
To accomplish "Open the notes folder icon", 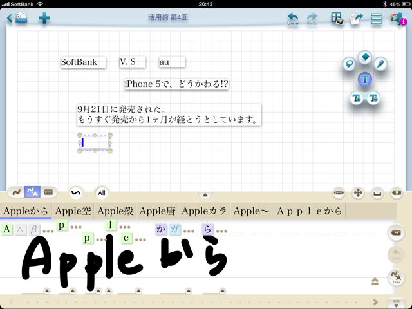I will [21, 18].
